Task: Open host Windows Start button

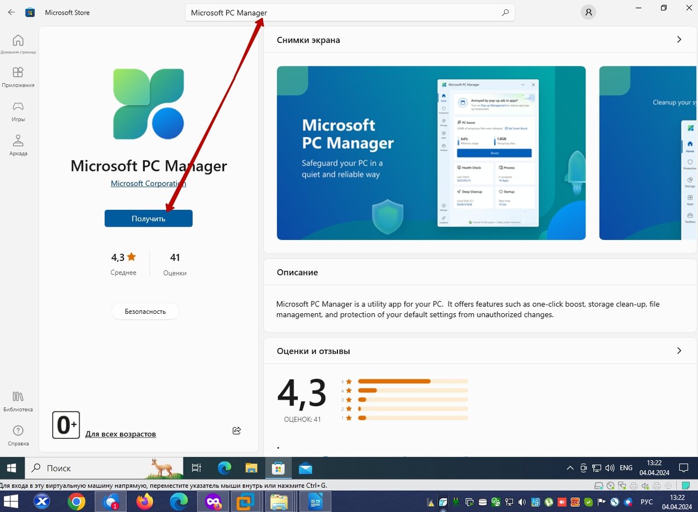Action: [x=10, y=501]
